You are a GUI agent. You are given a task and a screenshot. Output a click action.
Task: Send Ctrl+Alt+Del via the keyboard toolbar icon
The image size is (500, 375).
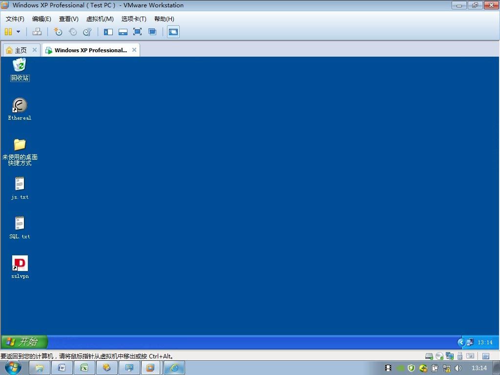[37, 32]
